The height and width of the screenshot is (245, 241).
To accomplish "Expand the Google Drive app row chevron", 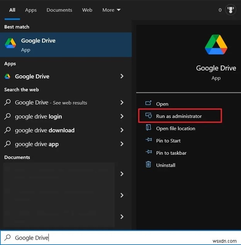I will tap(122, 76).
